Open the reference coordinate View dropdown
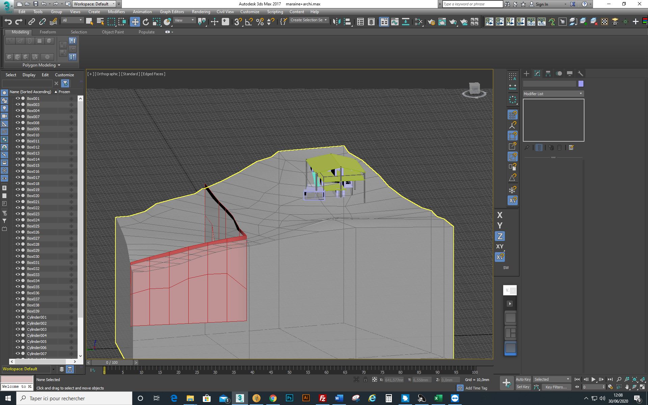This screenshot has width=648, height=405. pos(184,20)
